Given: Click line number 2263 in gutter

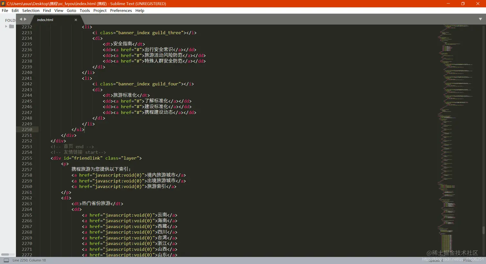Looking at the screenshot, I should pyautogui.click(x=27, y=204).
